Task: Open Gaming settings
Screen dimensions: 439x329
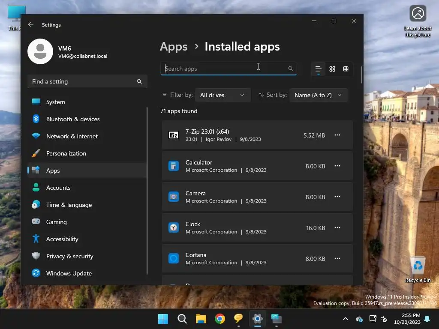Action: coord(87,222)
